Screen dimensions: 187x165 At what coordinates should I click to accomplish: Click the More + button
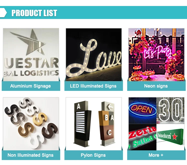[156, 155]
